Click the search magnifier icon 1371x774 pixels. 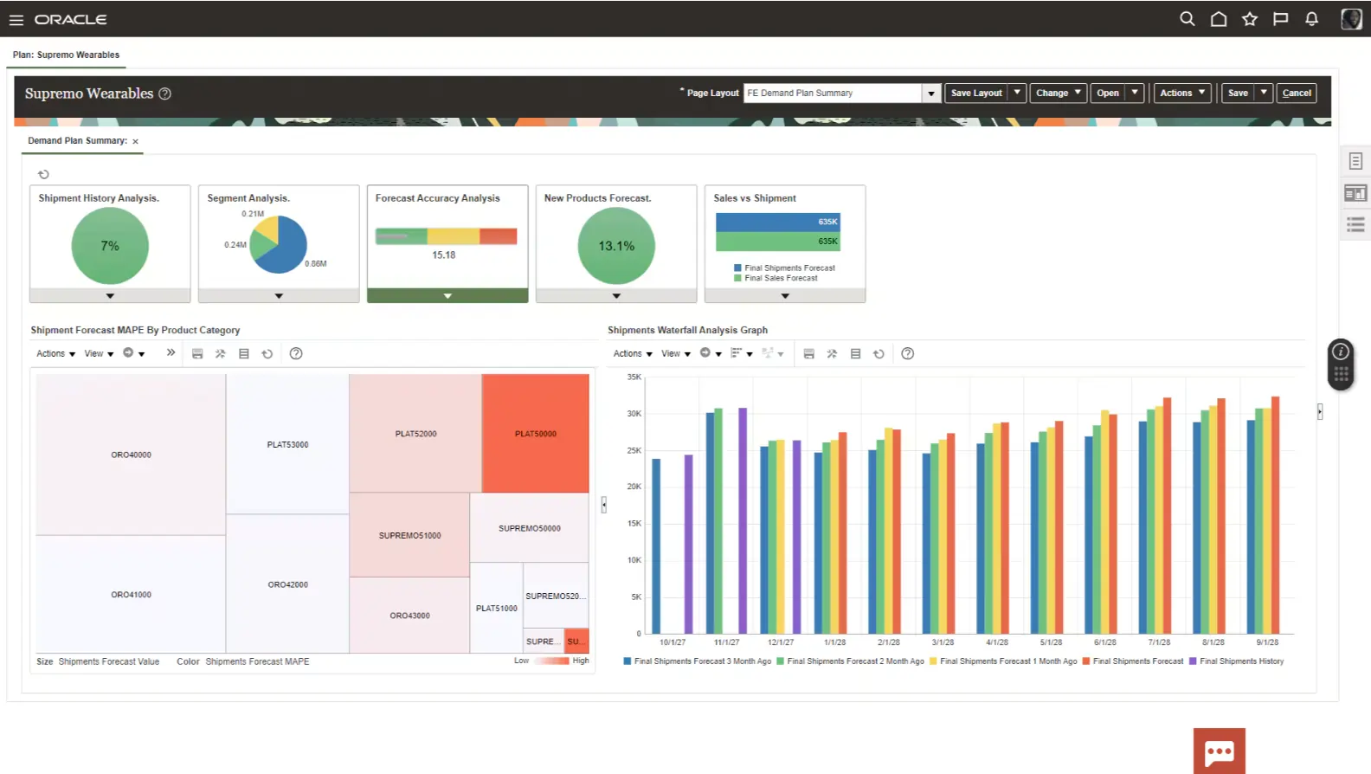[1187, 19]
